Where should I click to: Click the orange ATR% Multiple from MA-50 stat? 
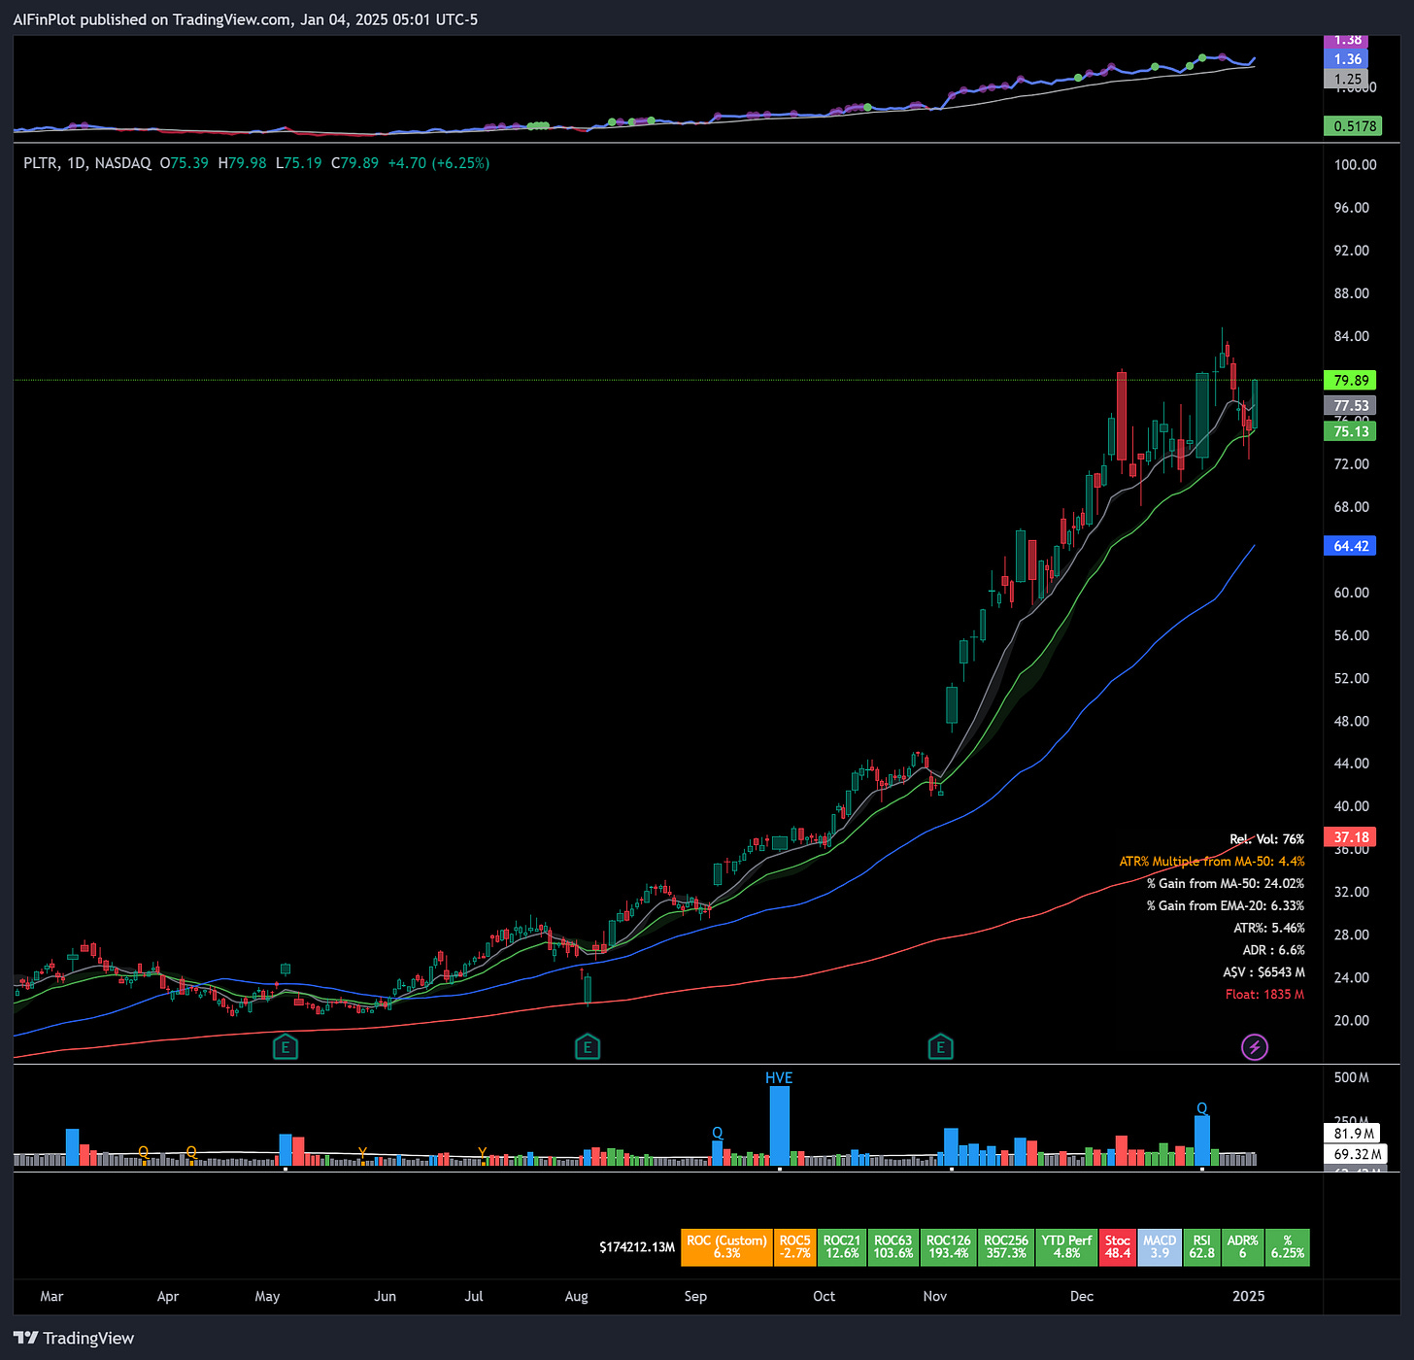(1212, 862)
